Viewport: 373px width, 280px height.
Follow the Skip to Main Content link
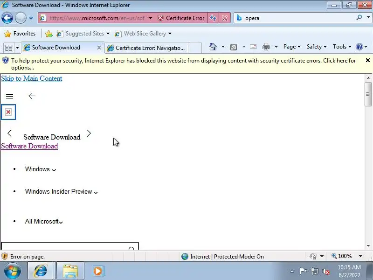[x=32, y=78]
